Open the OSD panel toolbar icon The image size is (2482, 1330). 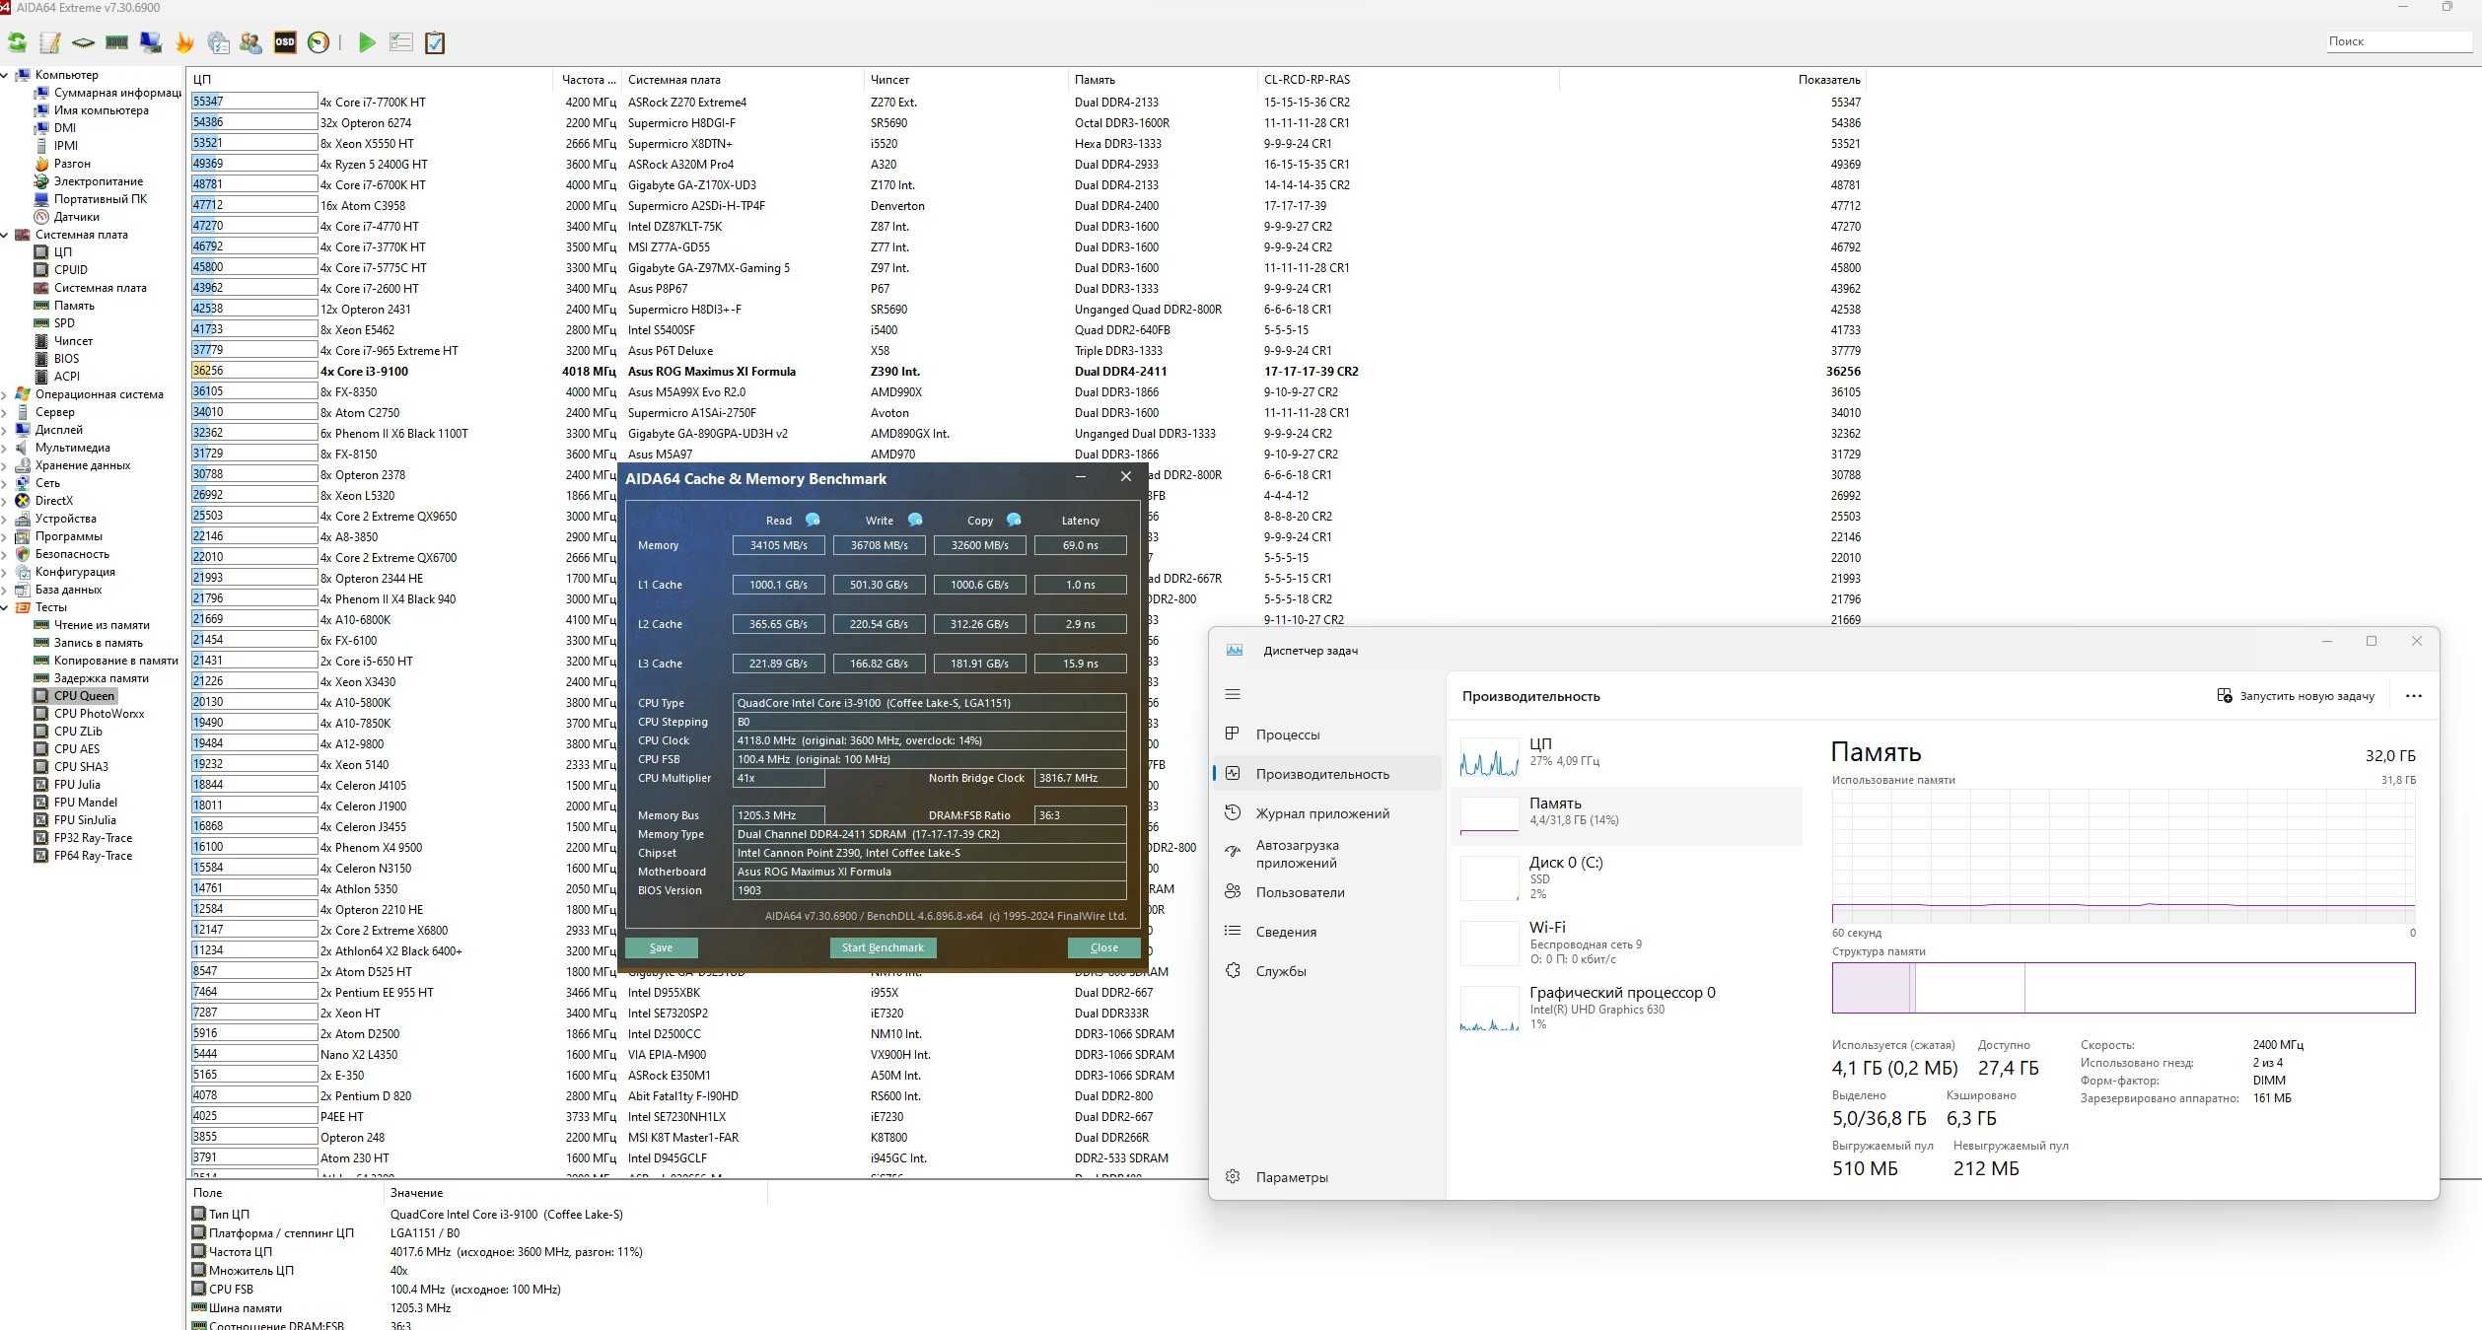coord(285,42)
